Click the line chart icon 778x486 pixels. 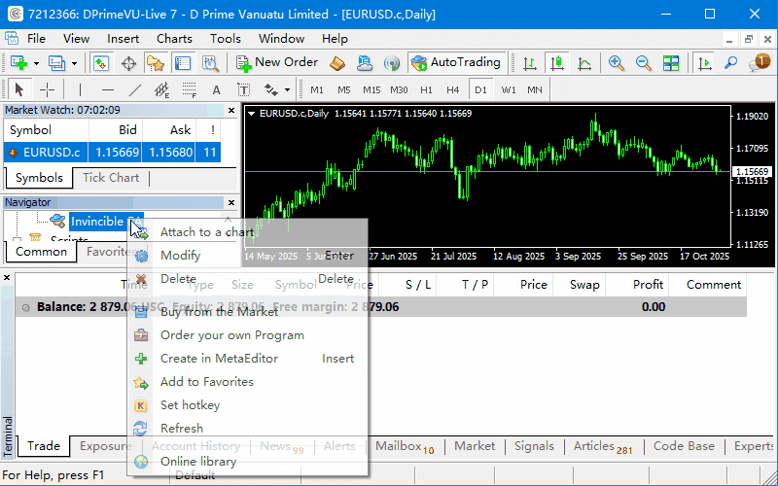tap(584, 62)
